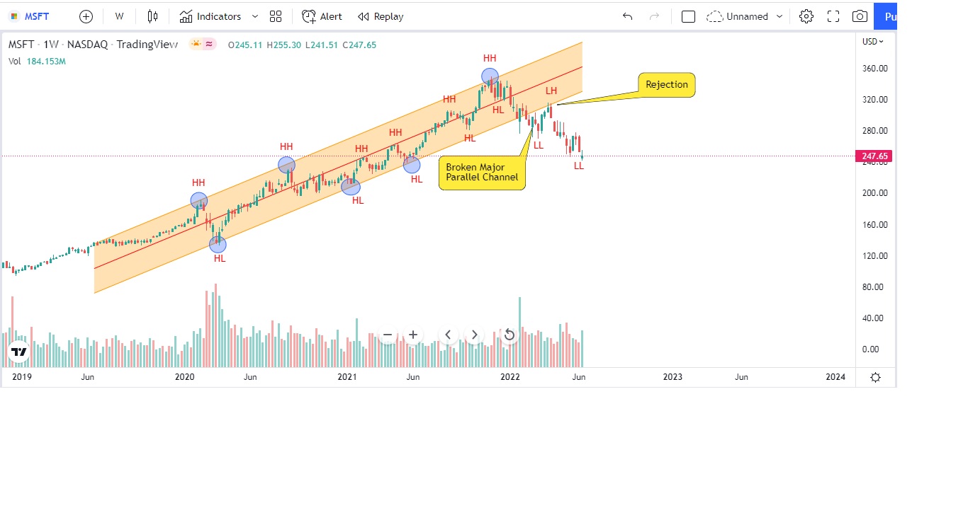This screenshot has height=515, width=968.
Task: Open the weekly timeframe interval menu
Action: point(119,16)
